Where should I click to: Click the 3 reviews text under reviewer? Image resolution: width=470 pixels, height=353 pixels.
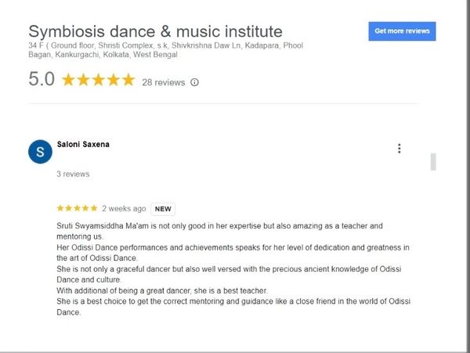click(x=73, y=174)
